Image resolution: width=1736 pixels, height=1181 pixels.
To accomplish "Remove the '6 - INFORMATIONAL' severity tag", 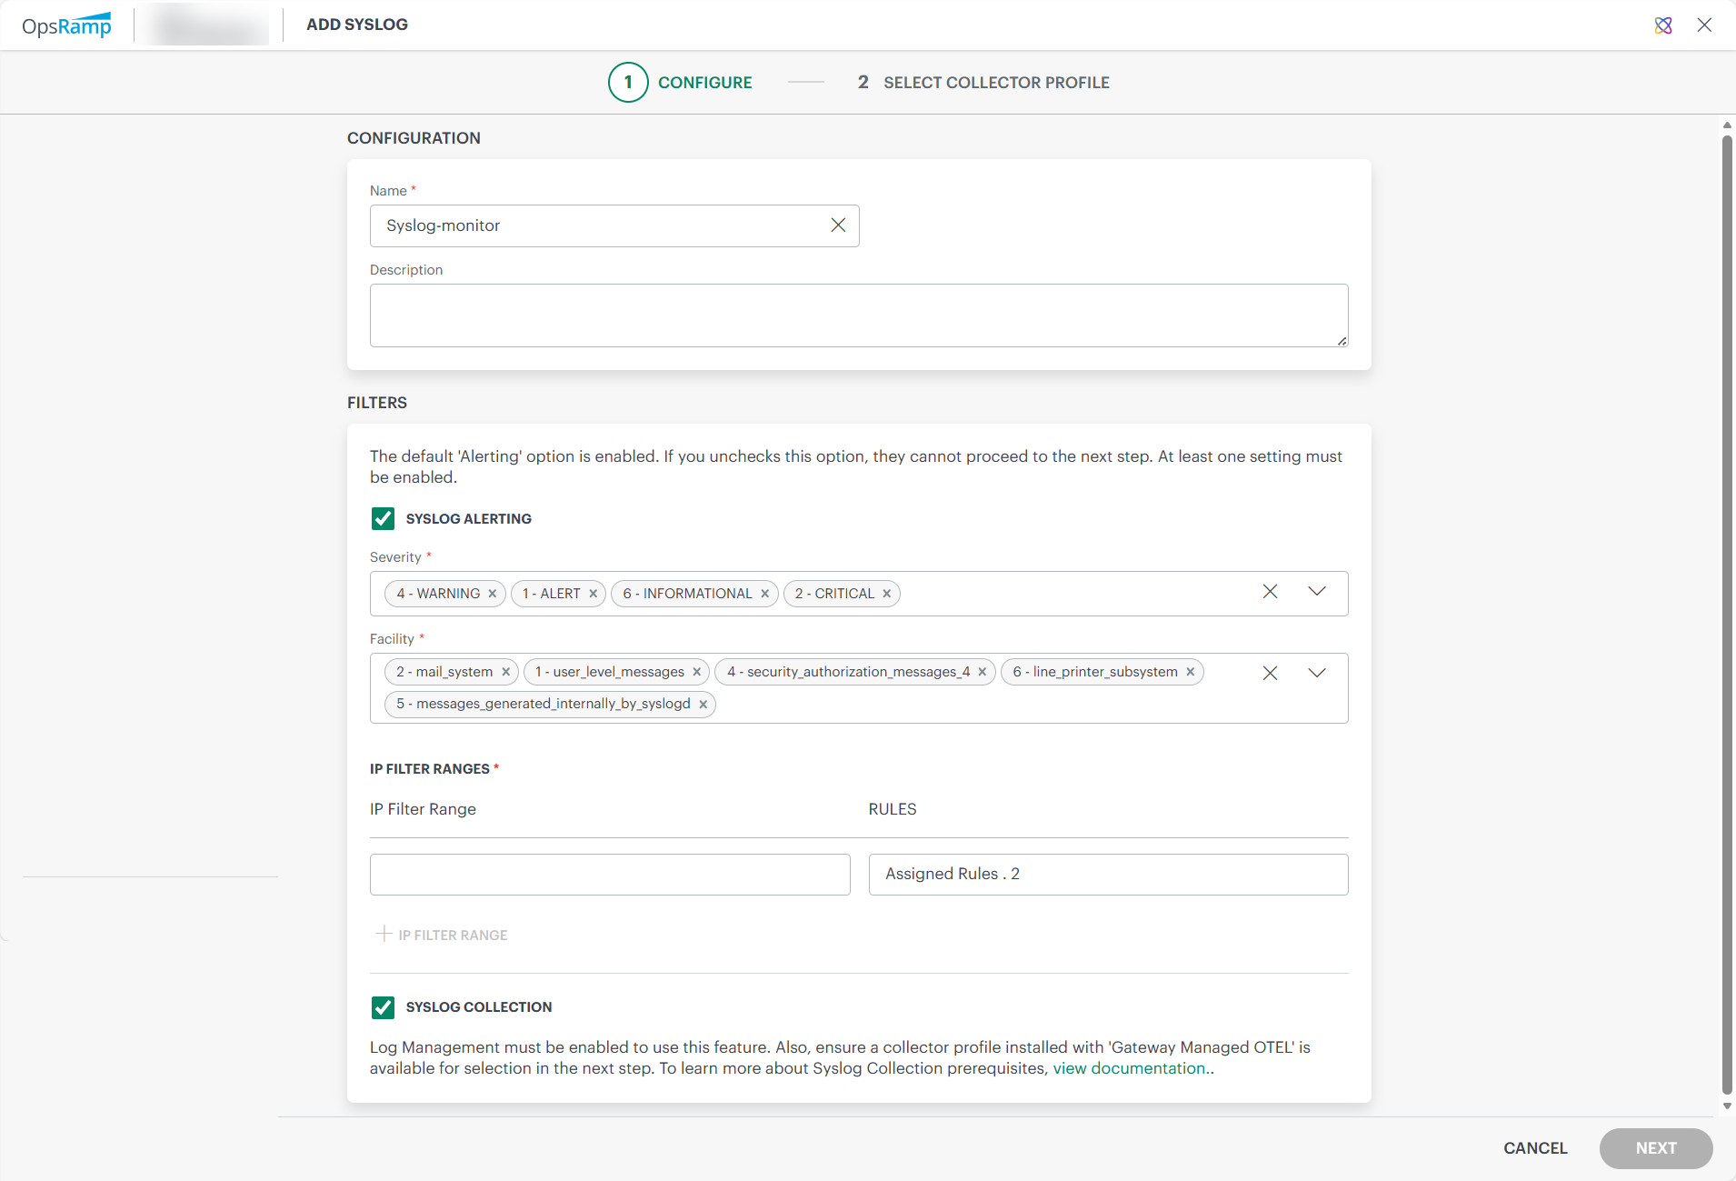I will click(765, 594).
